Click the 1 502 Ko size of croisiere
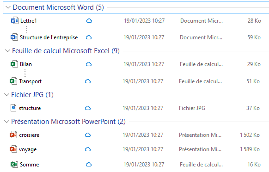 [250, 135]
